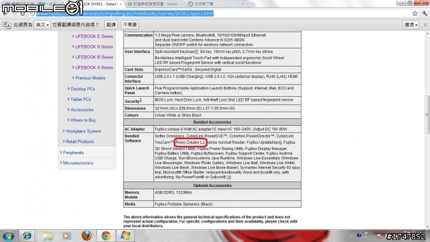Click footnote 7 link after Spill-resistant Keyboard

click(x=197, y=52)
